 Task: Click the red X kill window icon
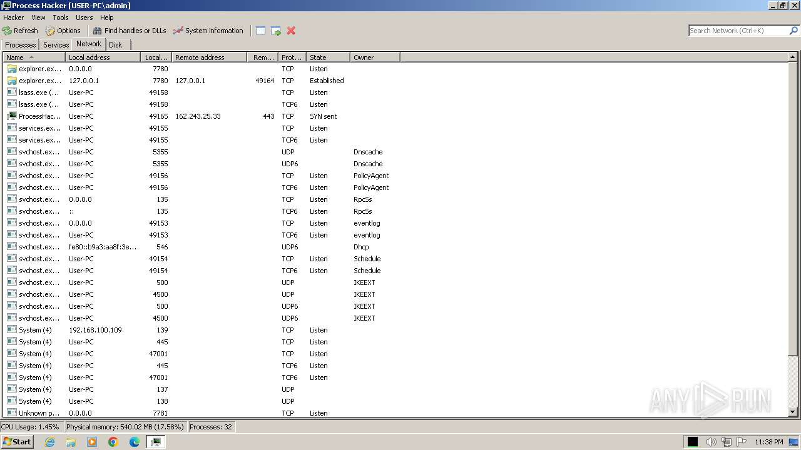pos(291,31)
